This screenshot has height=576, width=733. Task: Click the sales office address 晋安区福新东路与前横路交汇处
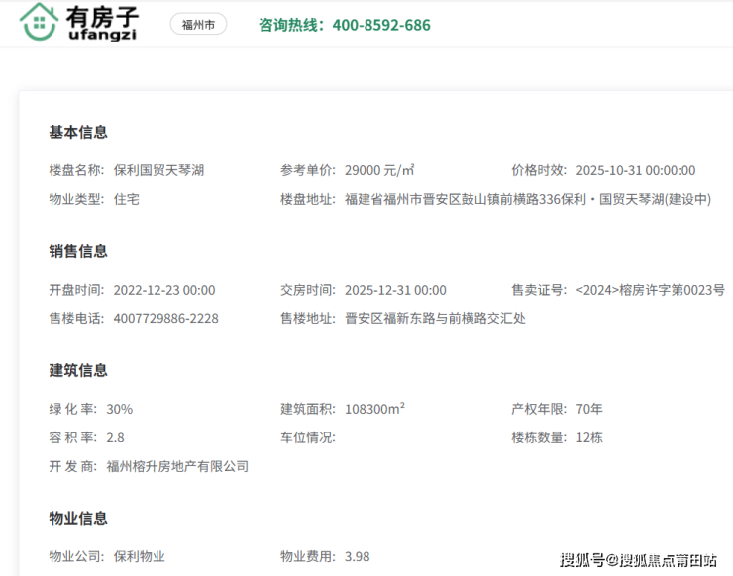point(435,318)
